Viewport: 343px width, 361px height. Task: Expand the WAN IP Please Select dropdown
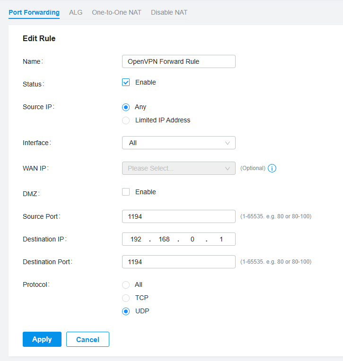click(179, 168)
